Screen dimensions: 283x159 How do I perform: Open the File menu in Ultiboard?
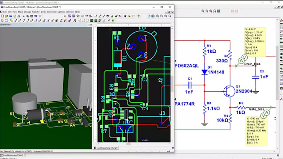[x=5, y=12]
